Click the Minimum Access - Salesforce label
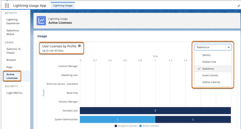The width and height of the screenshot is (241, 129). [x=62, y=84]
